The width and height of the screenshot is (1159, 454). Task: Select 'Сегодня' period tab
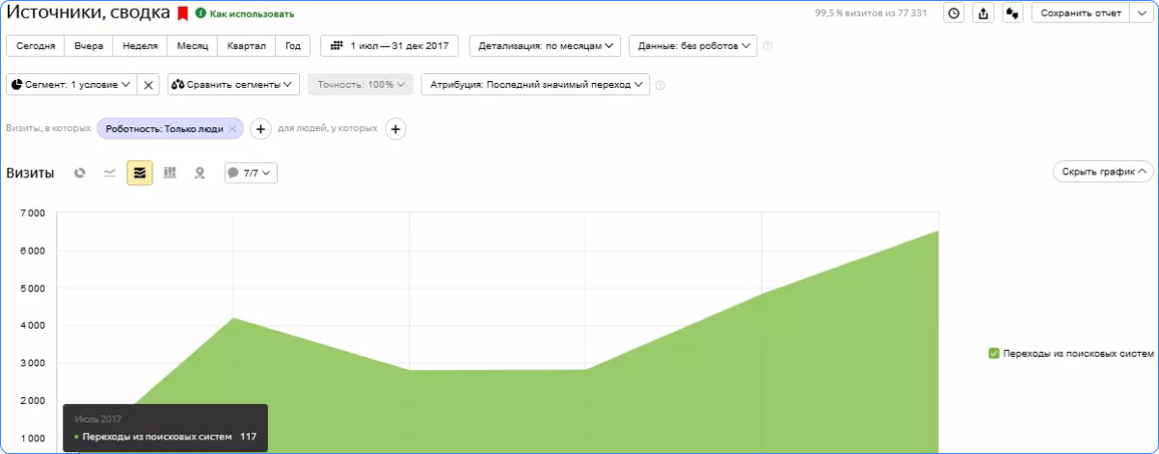(37, 46)
